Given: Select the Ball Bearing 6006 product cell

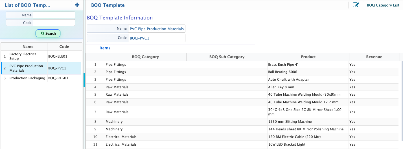Looking at the screenshot, I should pos(308,72).
